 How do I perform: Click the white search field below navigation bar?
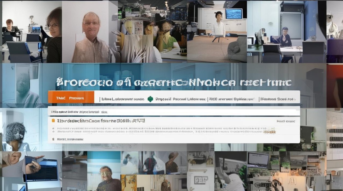point(174,111)
